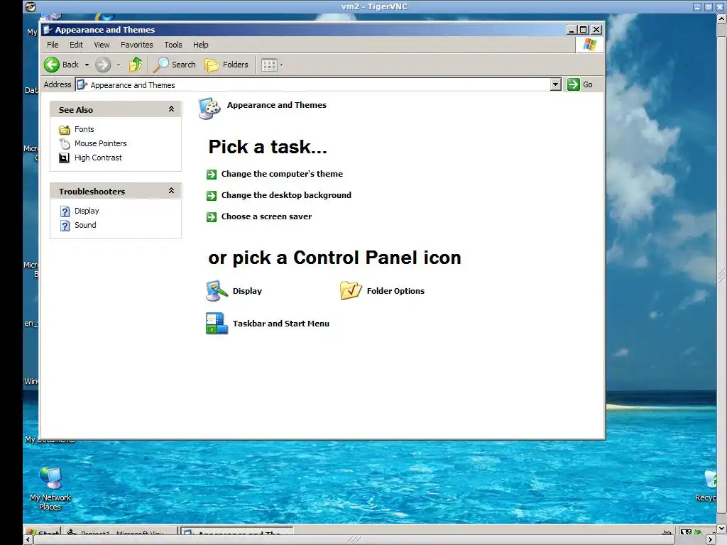The image size is (727, 545).
Task: Open the High Contrast link
Action: click(x=98, y=158)
